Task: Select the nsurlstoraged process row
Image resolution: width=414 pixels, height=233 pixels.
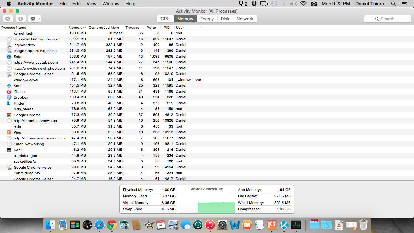Action: [207, 156]
